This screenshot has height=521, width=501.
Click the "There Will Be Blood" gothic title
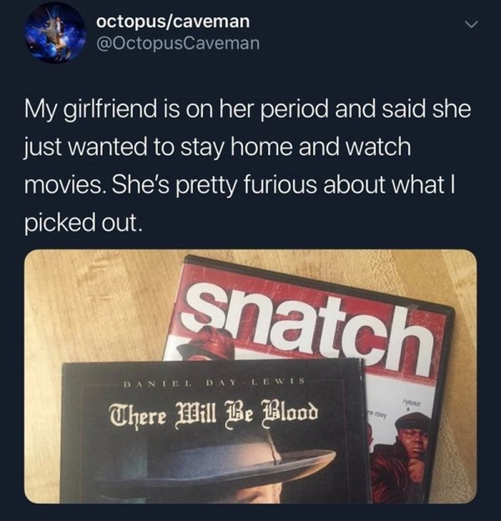pos(214,414)
